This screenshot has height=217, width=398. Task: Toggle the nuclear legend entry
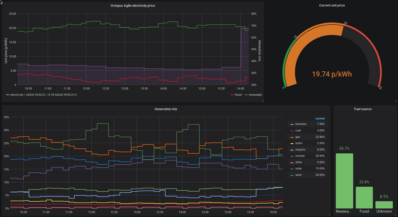click(x=300, y=156)
